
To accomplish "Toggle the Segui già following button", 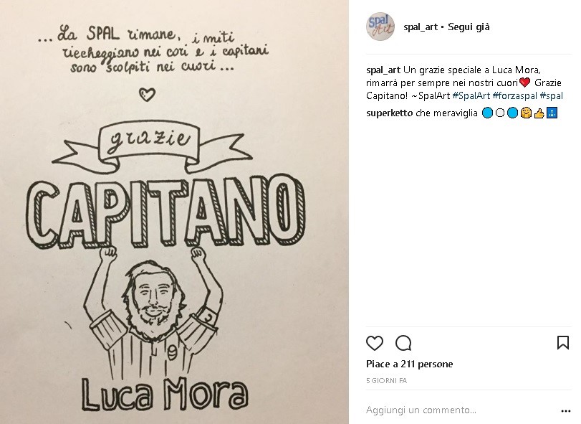I will (469, 27).
